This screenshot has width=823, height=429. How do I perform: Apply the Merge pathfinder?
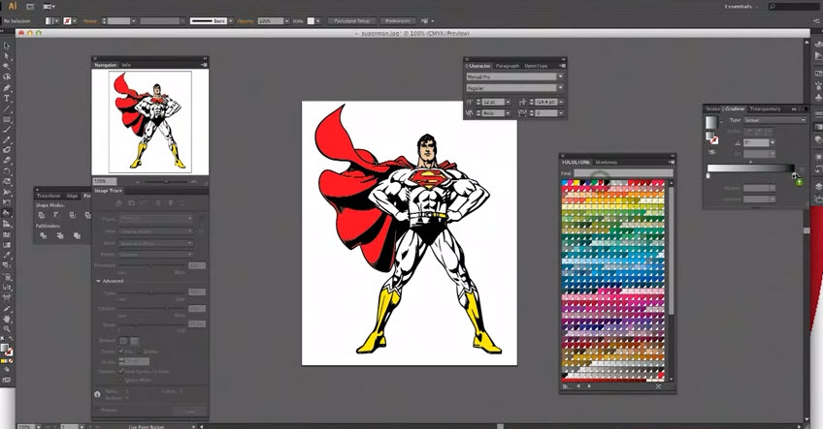[x=77, y=235]
